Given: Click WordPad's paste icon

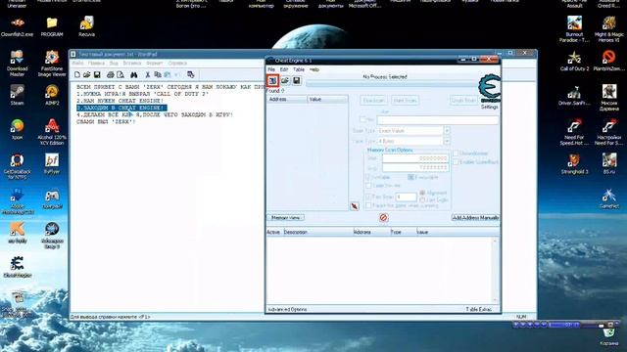Looking at the screenshot, I should 168,74.
